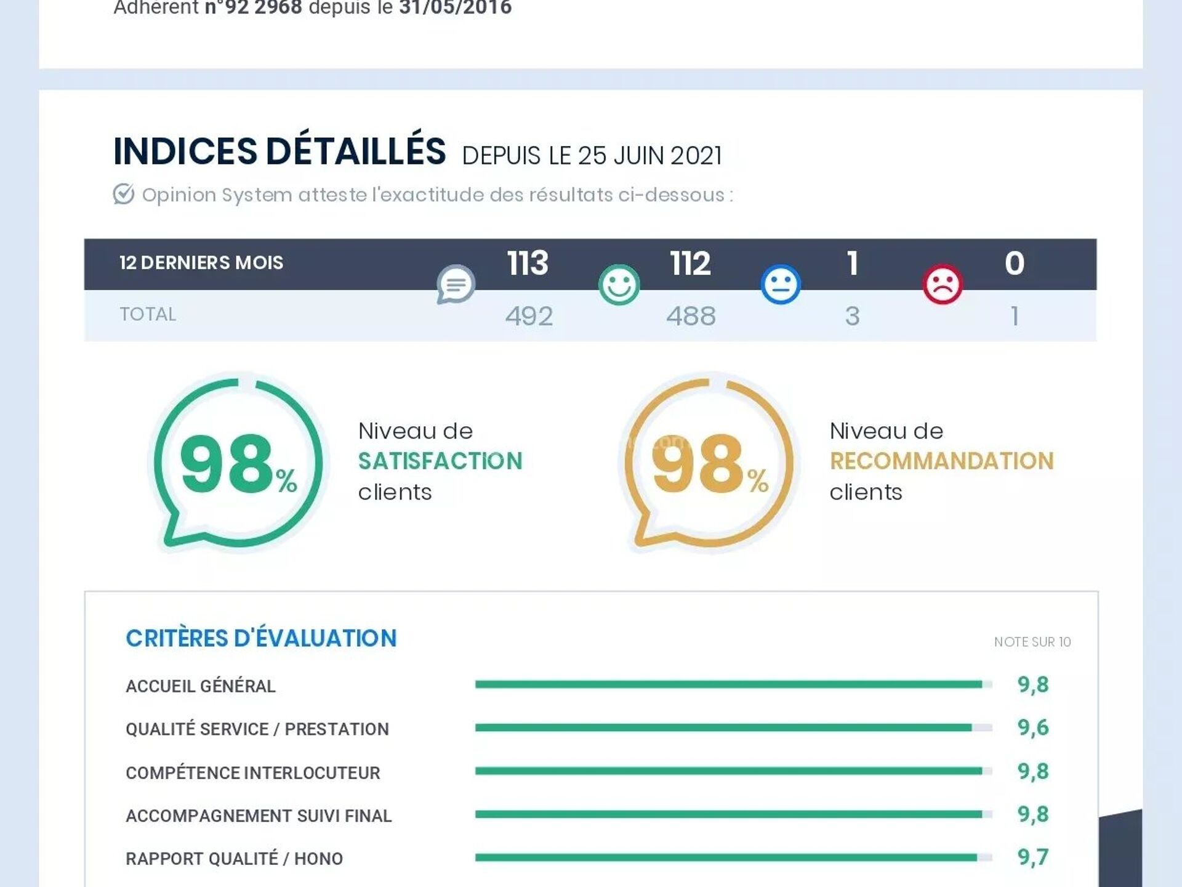Click the gray comment bubble icon
This screenshot has width=1182, height=887.
pos(456,284)
